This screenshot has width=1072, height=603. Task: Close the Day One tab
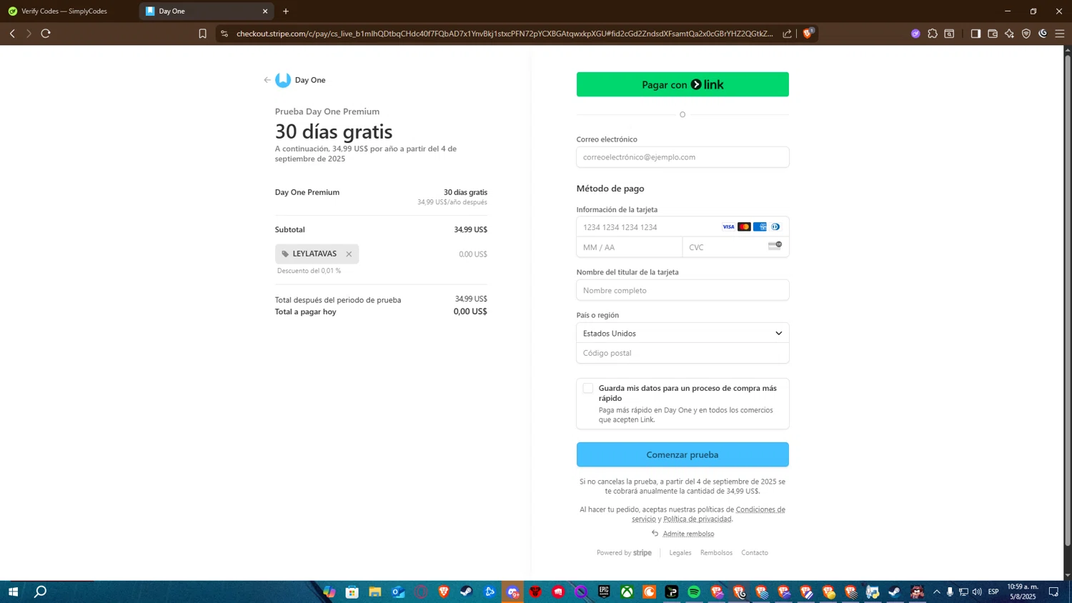[x=265, y=11]
